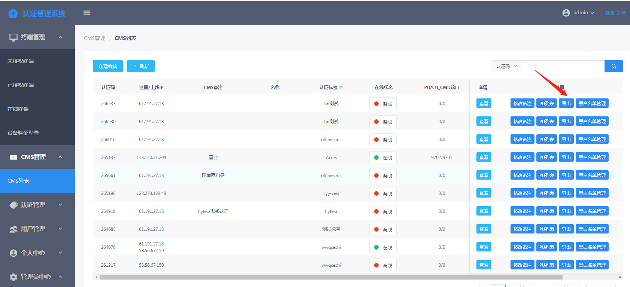This screenshot has height=287, width=630.
Task: Click 黑白名单管理 for row 265133
Action: (x=592, y=158)
